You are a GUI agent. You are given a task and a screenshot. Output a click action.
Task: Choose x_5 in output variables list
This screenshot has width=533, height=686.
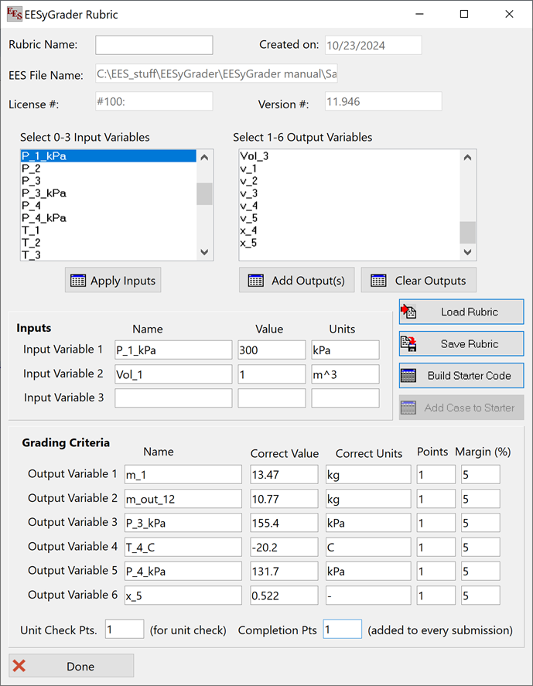pyautogui.click(x=248, y=243)
